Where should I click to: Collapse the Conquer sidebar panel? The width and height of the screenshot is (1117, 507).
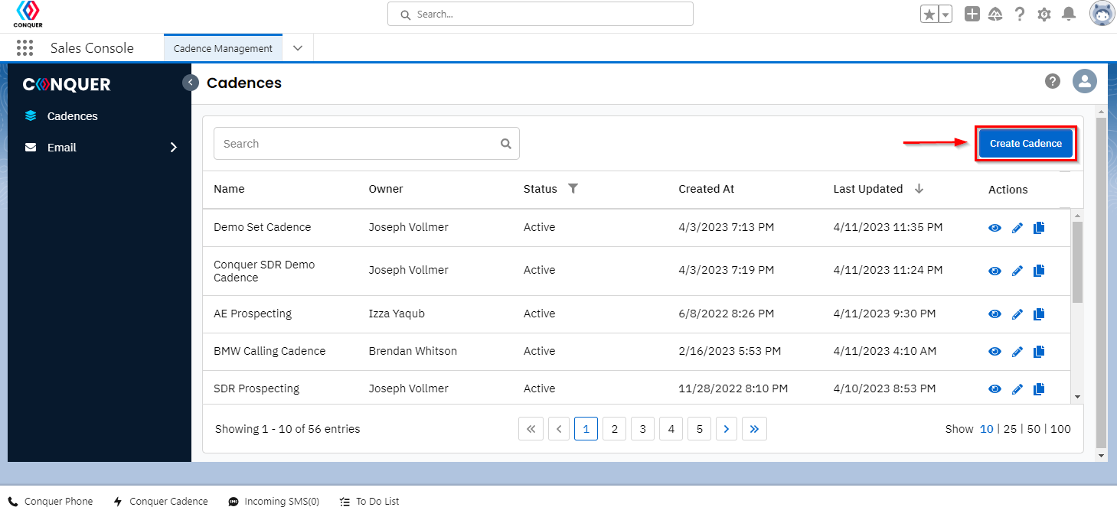(x=191, y=83)
